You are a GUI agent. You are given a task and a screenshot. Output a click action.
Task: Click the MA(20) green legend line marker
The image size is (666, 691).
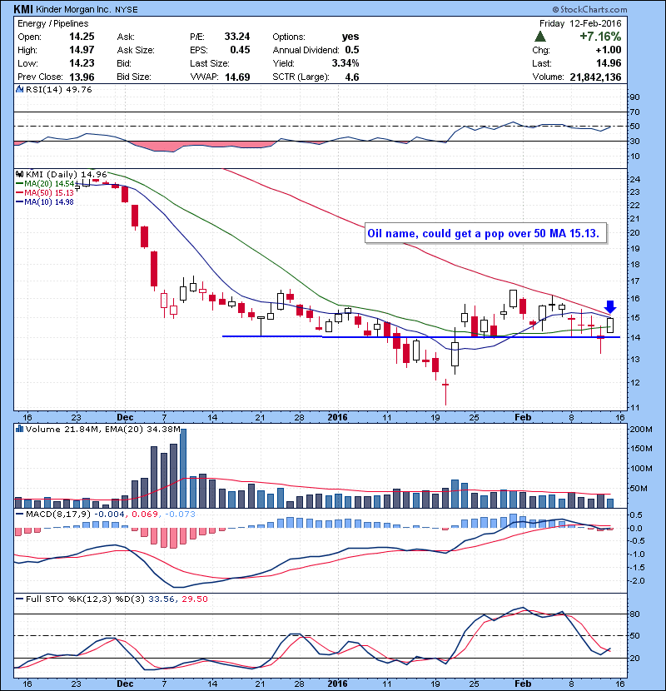[21, 183]
